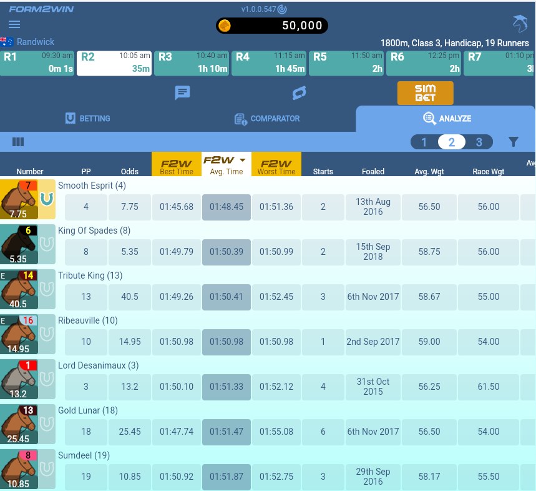Select race R4 at 11:15 am

click(x=269, y=63)
